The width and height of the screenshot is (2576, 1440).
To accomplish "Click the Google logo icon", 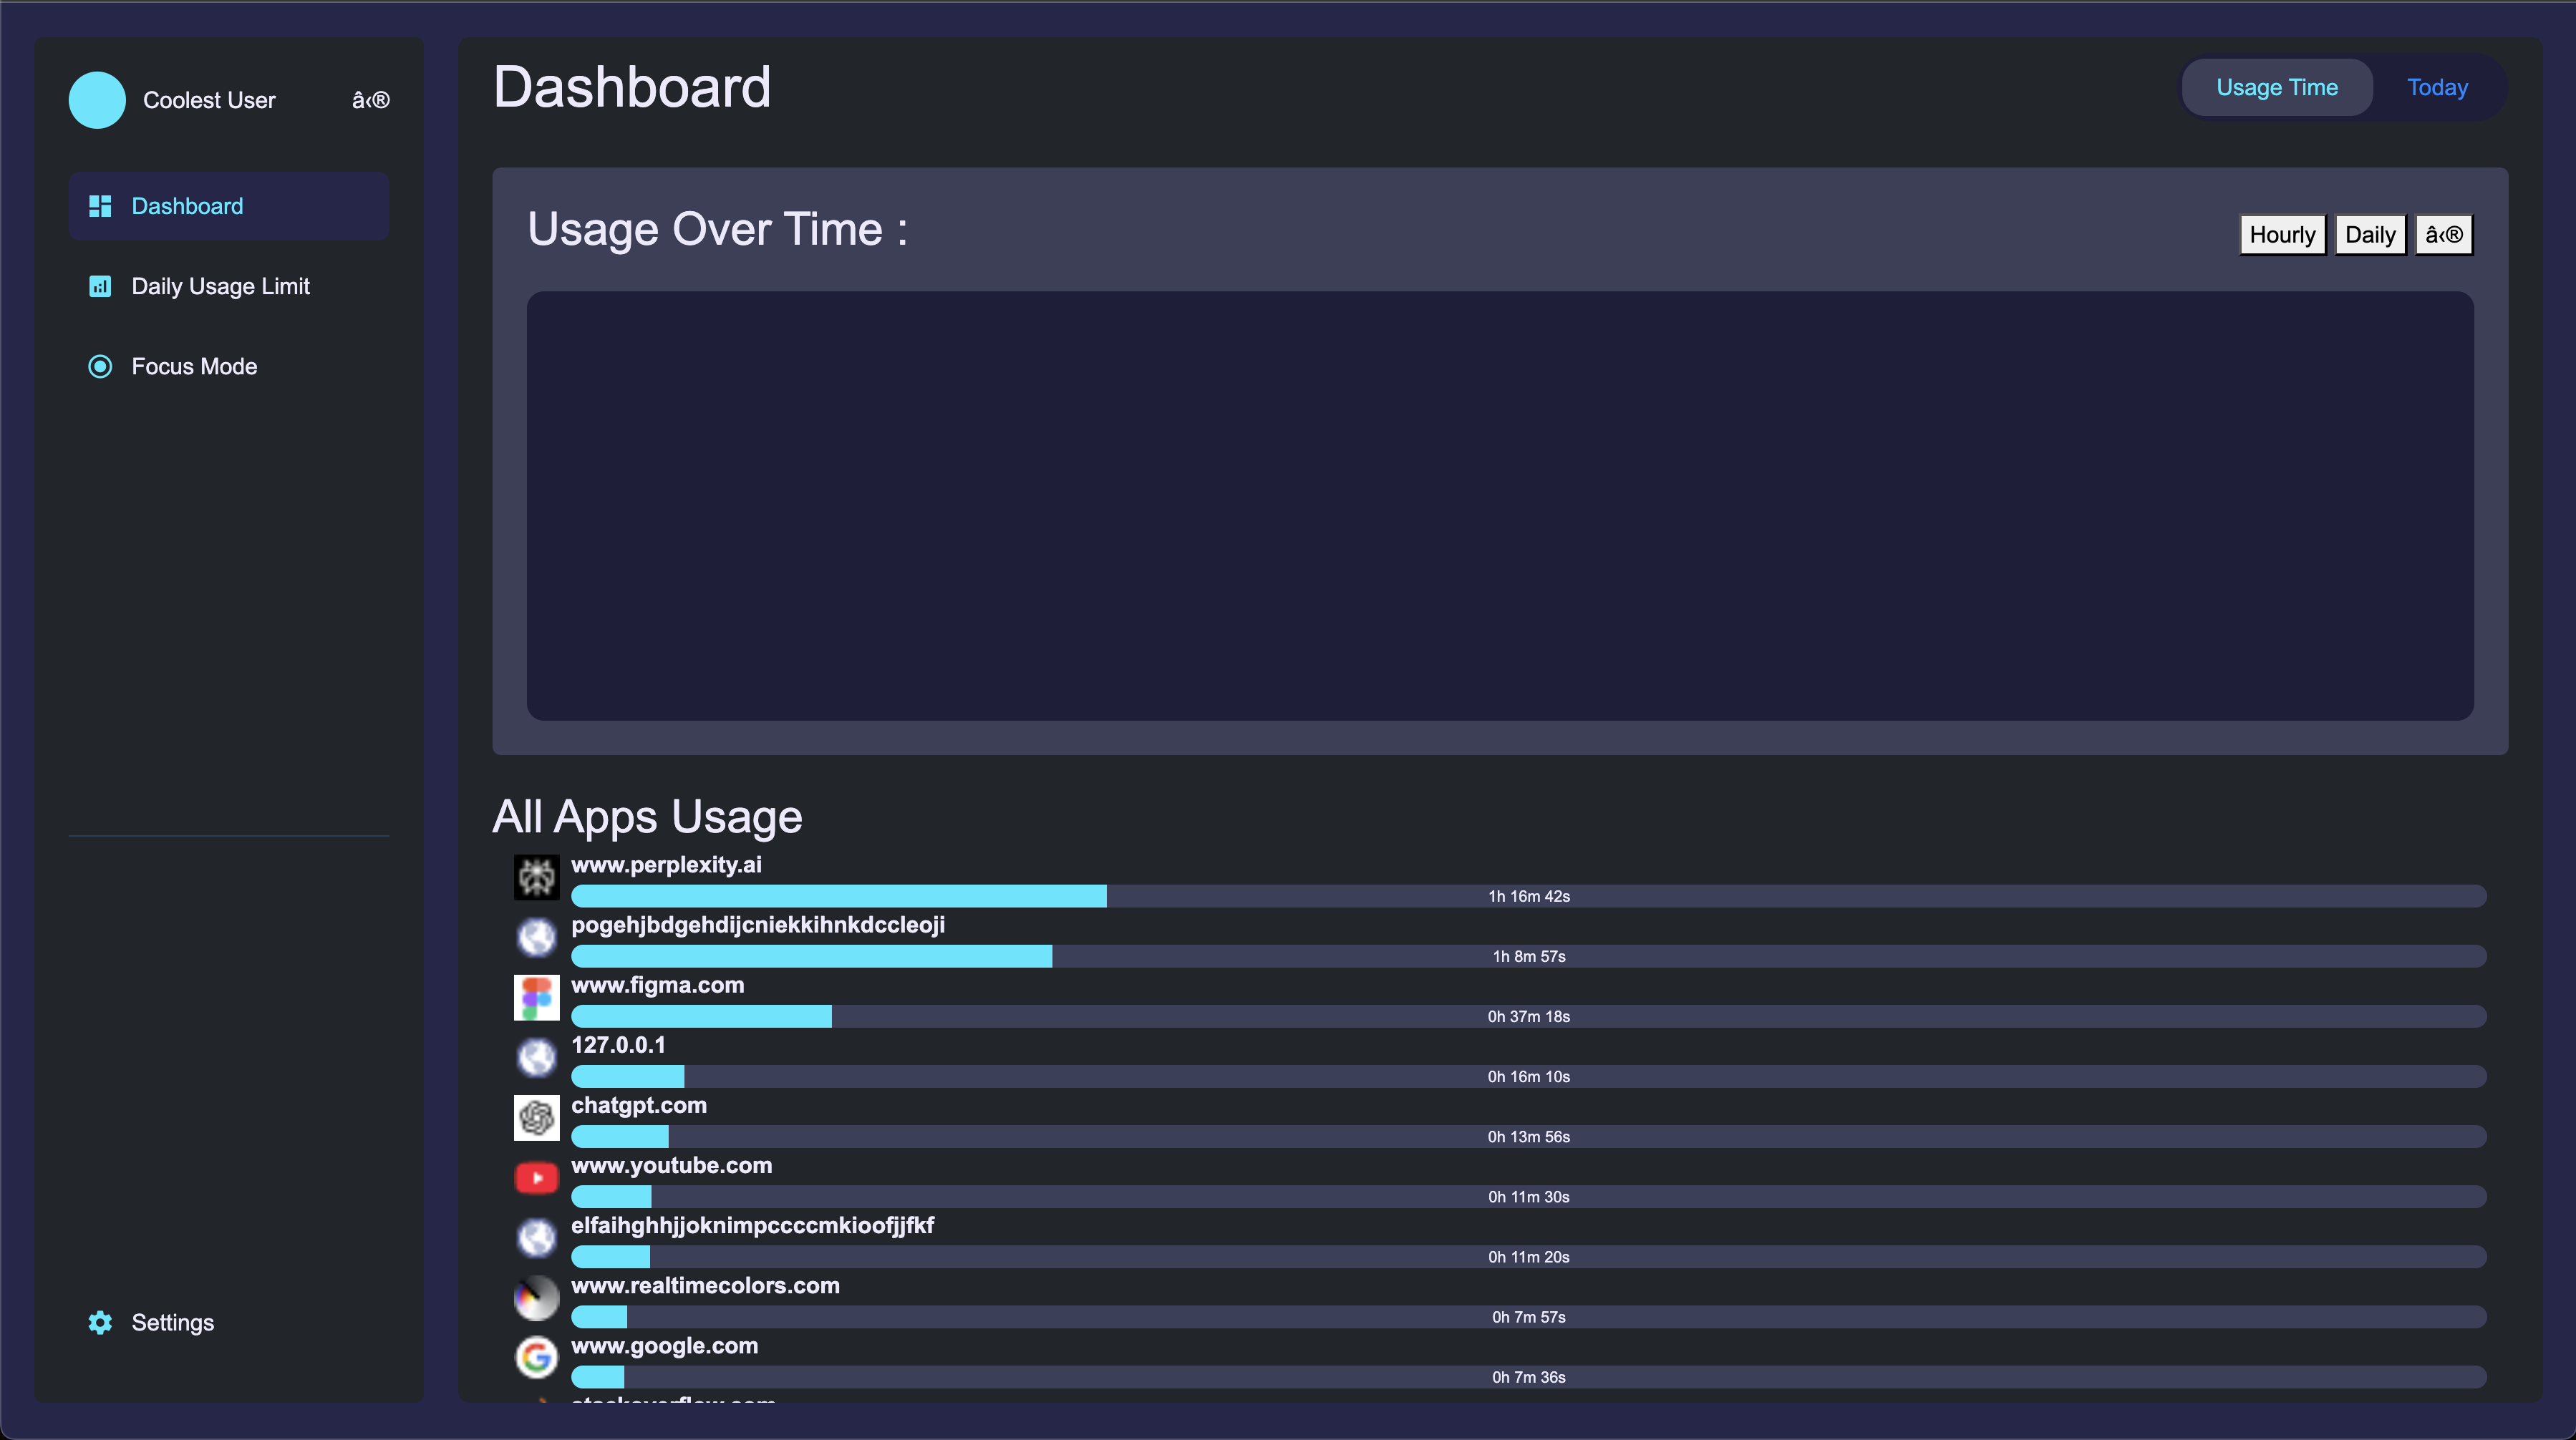I will tap(536, 1357).
